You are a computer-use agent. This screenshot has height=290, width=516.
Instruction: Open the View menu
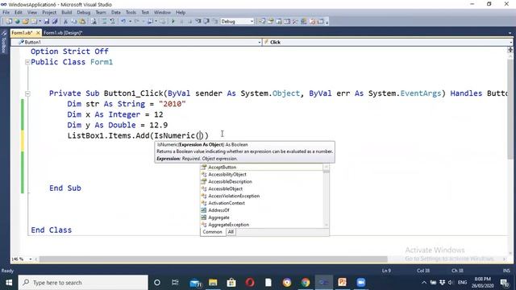pos(32,13)
